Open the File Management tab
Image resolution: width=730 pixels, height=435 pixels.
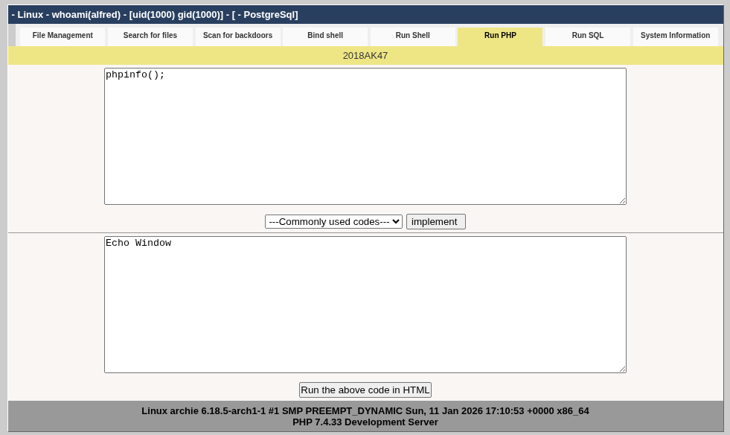tap(63, 36)
